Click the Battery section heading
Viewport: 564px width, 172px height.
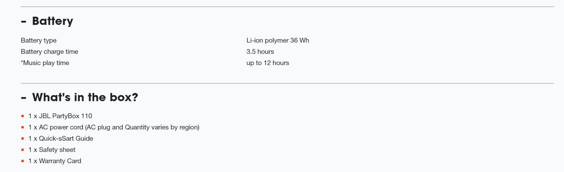point(52,21)
